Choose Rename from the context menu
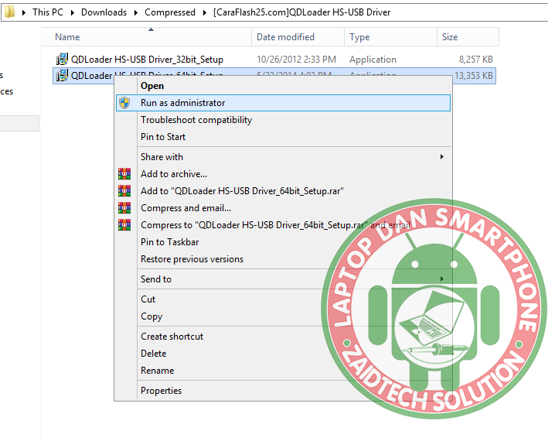Viewport: 548px width, 441px height. tap(283, 371)
